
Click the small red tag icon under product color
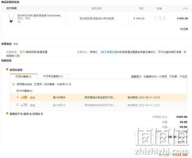tap(19, 22)
